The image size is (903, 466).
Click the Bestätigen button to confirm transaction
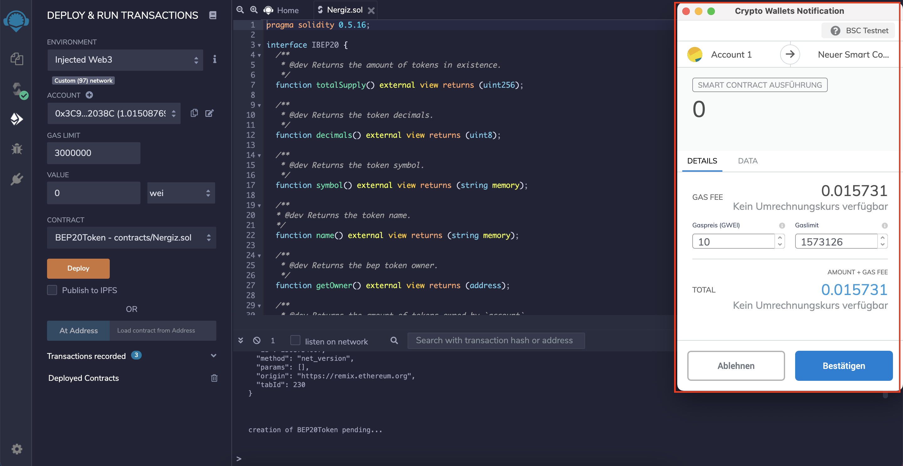click(x=843, y=365)
